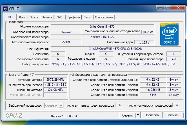Click the Сервис button
187x125 pixels.
(x=128, y=115)
